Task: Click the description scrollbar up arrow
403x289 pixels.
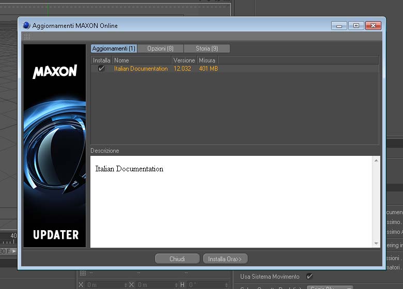Action: click(x=376, y=160)
